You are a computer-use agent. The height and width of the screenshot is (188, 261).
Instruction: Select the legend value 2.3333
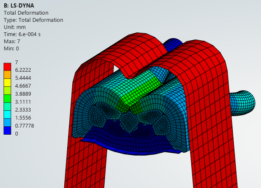point(23,110)
